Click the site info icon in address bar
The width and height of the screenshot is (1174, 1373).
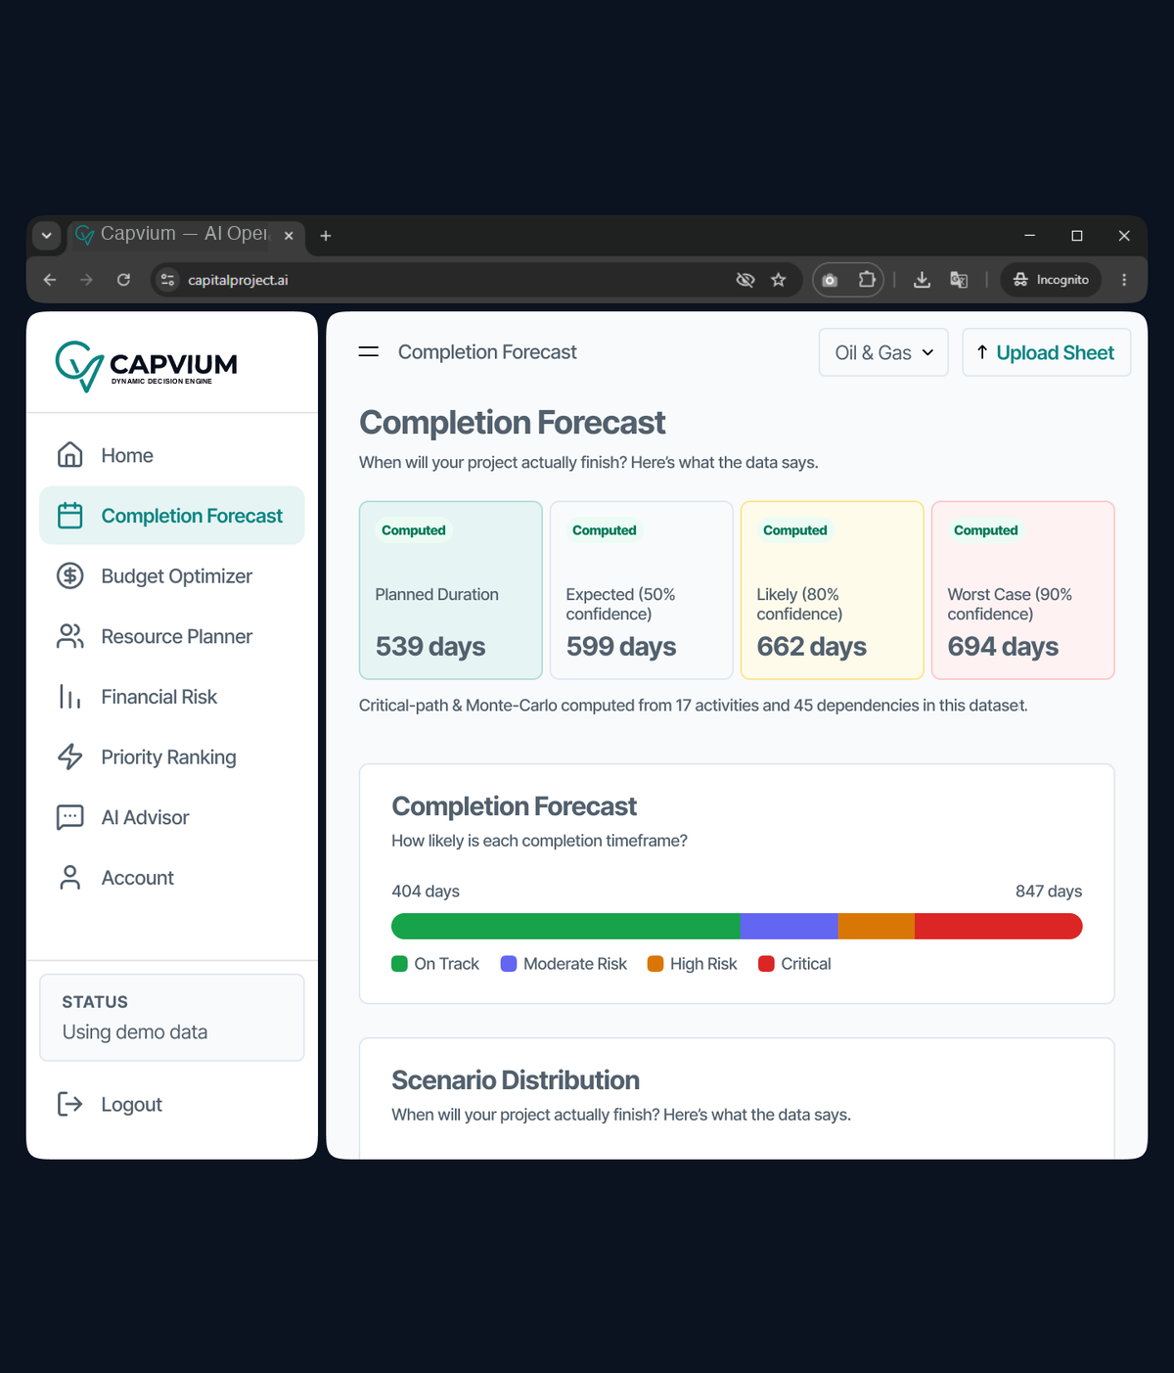point(168,280)
